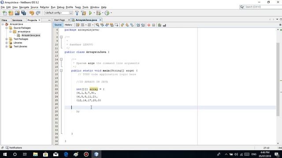Click the Stop Macro Recording icon
The image size is (282, 158).
[154, 25]
